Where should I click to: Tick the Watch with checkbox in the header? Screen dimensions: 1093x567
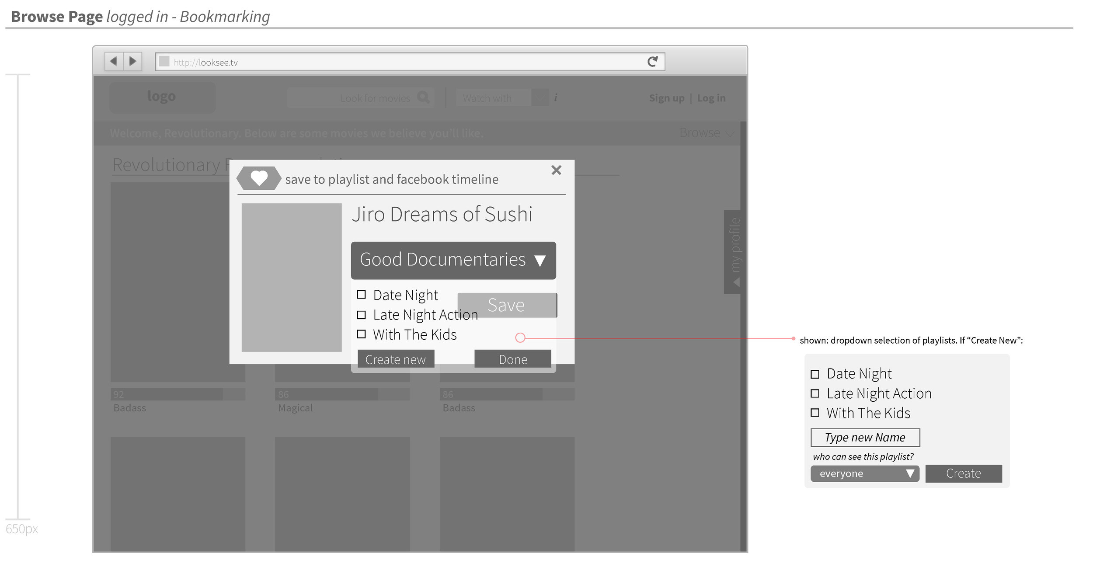click(540, 97)
